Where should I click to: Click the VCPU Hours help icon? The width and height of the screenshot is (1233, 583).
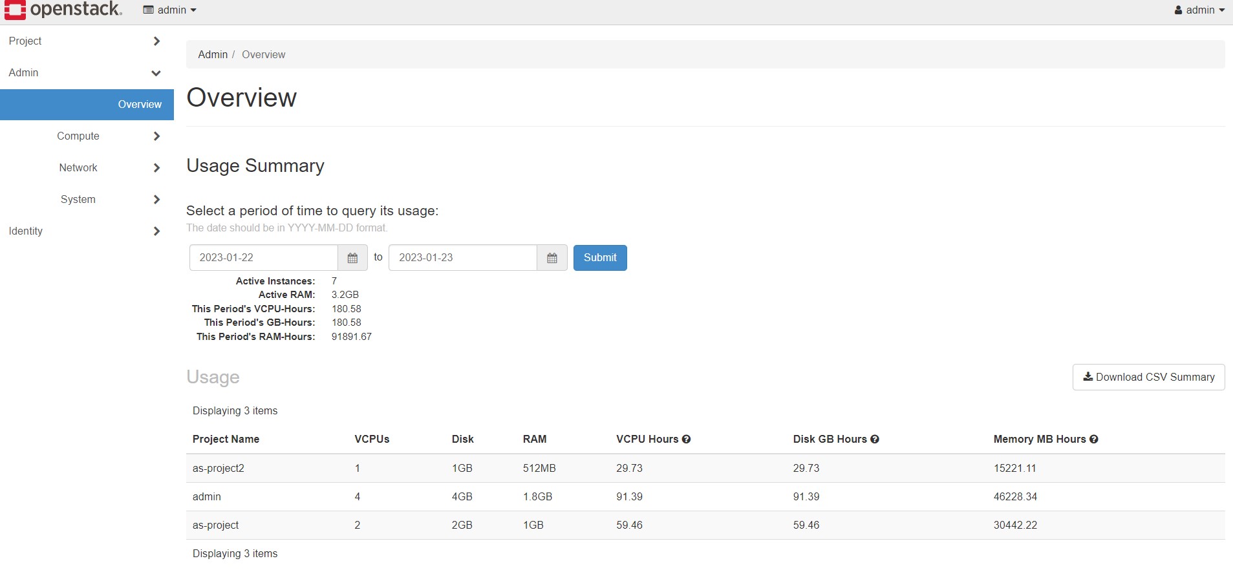click(x=687, y=440)
